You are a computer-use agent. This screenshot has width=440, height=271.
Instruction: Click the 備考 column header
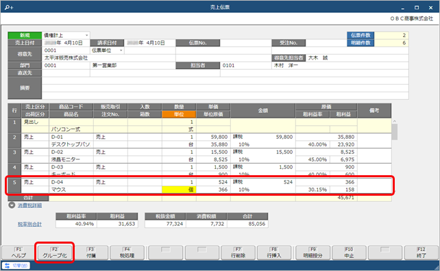click(x=374, y=110)
